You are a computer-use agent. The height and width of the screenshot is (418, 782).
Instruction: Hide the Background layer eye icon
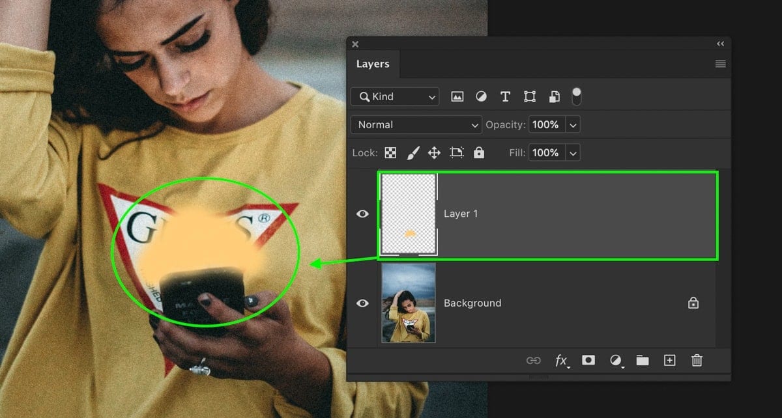363,303
